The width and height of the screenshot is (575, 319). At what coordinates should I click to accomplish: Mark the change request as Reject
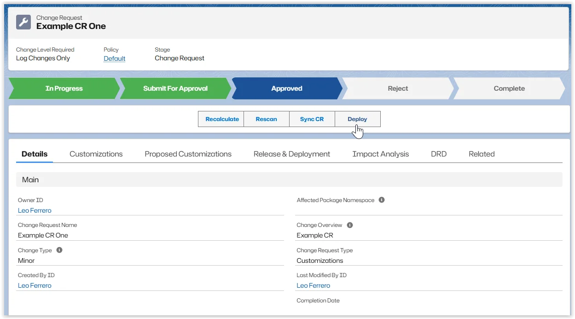[x=398, y=88]
